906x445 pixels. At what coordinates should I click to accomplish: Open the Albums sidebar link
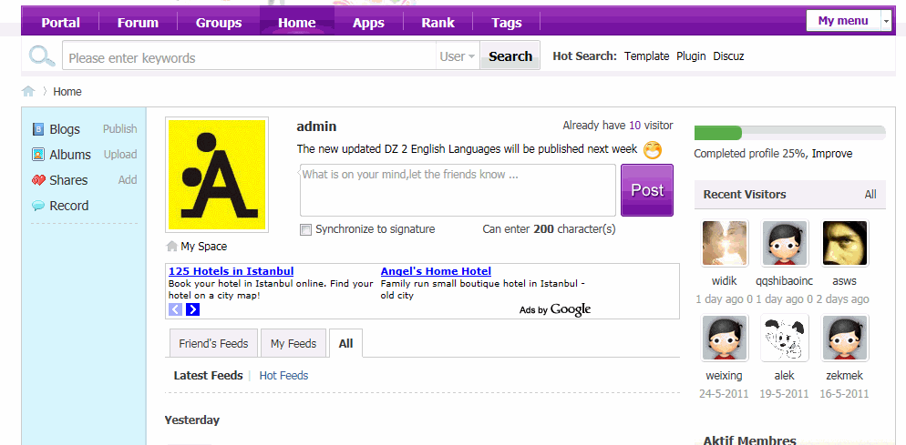[70, 156]
